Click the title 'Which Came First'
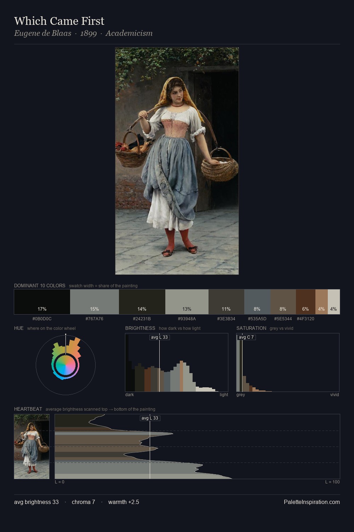 click(59, 21)
